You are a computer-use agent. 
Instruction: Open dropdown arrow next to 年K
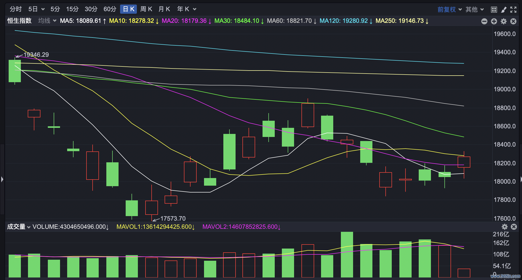(195, 9)
